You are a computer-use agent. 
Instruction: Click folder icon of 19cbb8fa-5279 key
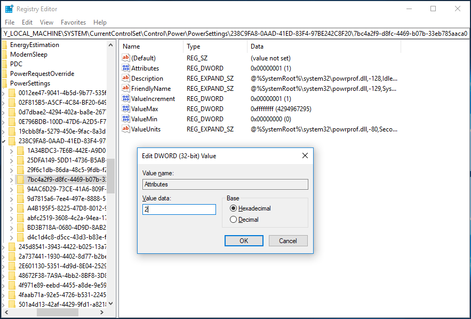click(12, 131)
